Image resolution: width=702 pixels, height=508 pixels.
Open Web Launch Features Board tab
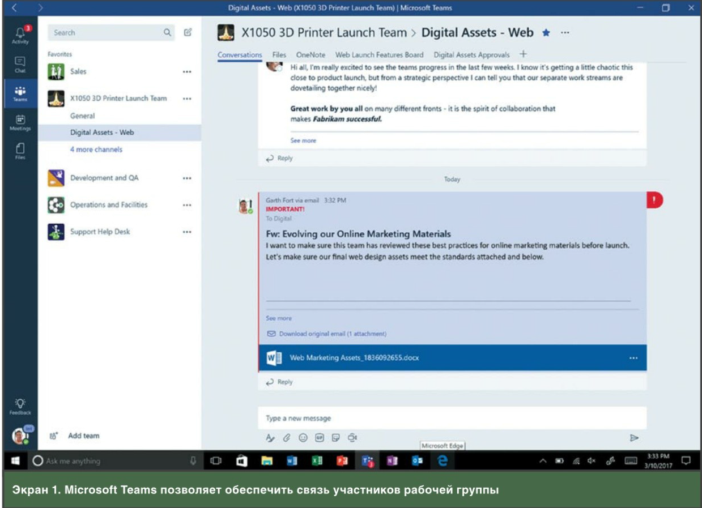click(x=379, y=55)
